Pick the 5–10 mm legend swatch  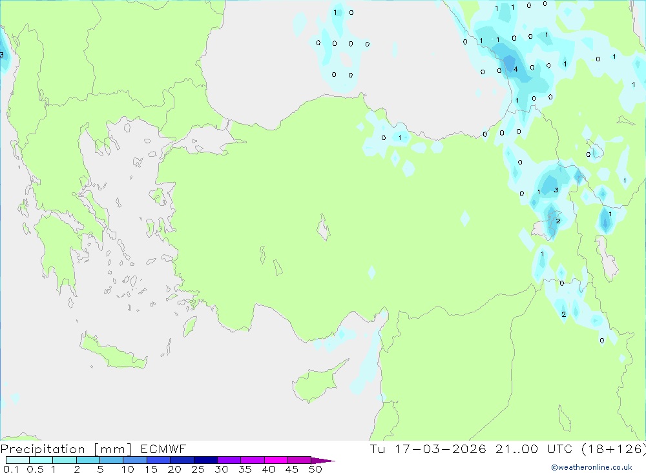click(x=111, y=460)
